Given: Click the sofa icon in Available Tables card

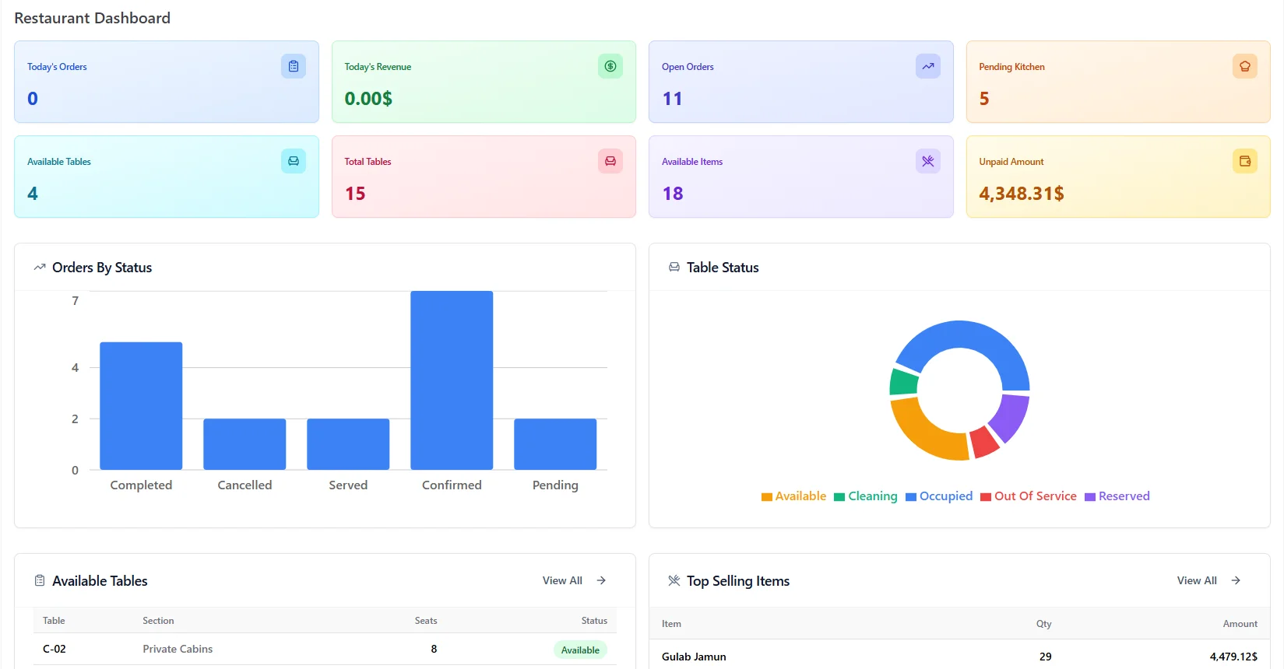Looking at the screenshot, I should pyautogui.click(x=294, y=161).
